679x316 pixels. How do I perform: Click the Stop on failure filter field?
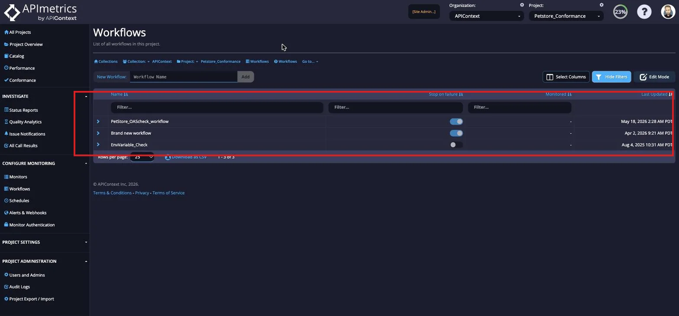tap(395, 107)
